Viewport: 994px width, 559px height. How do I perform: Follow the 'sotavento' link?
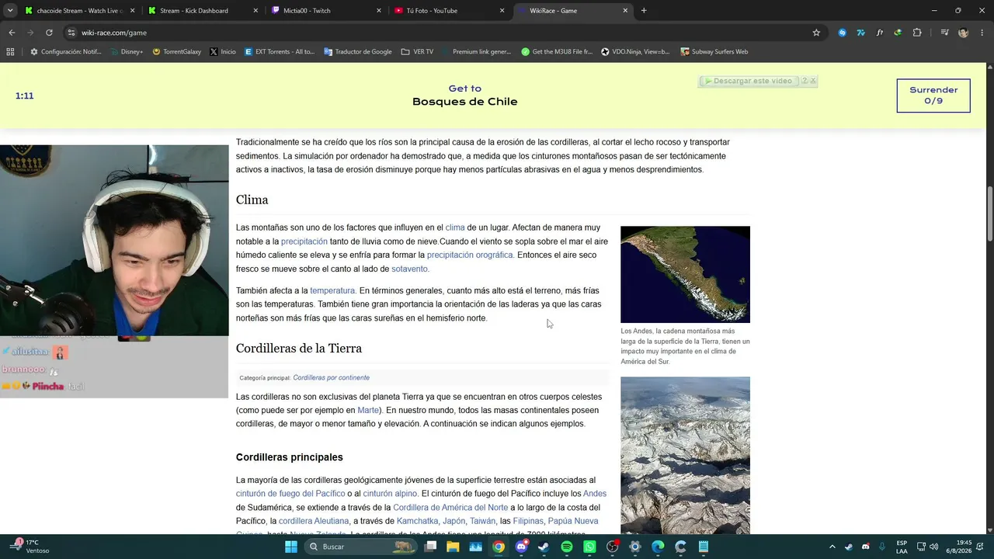[410, 269]
